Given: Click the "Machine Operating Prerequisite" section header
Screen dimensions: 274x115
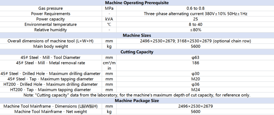Looking at the screenshot, I should point(137,3).
